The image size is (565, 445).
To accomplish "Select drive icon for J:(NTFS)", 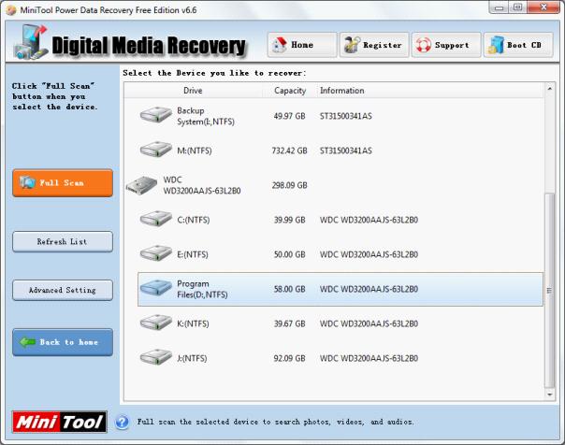I will pos(155,357).
